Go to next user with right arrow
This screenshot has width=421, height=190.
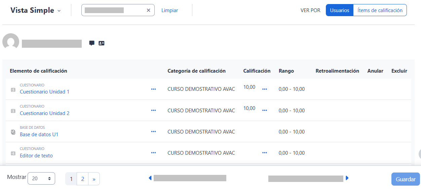[x=347, y=178]
